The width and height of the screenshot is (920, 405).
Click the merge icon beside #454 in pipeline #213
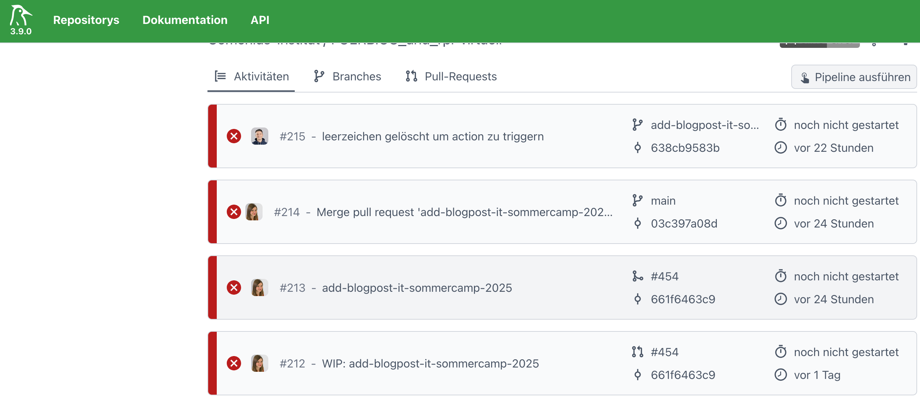click(x=637, y=276)
